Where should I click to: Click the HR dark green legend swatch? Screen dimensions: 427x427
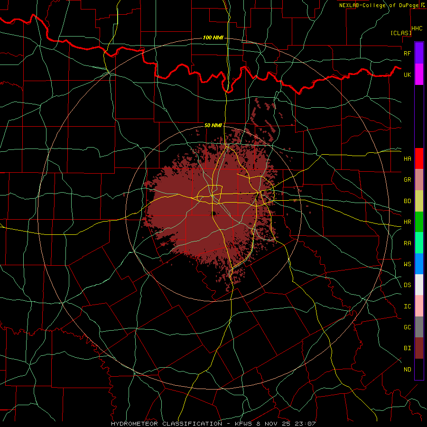coord(419,222)
